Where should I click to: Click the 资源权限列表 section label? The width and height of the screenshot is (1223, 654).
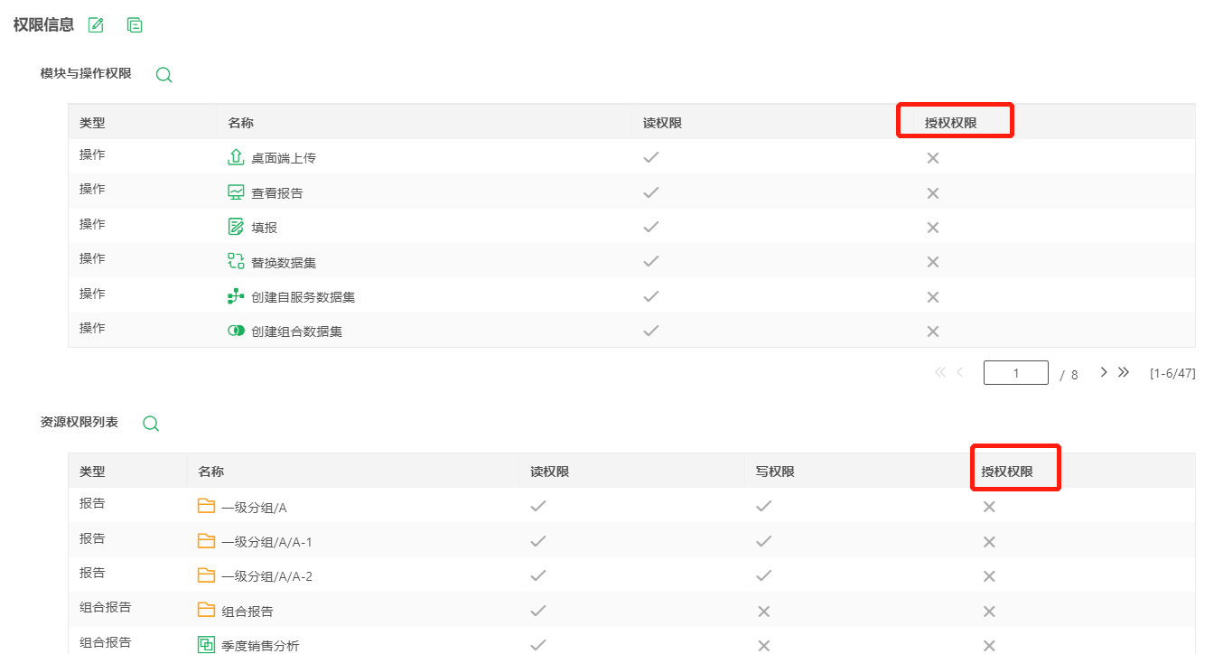click(x=79, y=422)
